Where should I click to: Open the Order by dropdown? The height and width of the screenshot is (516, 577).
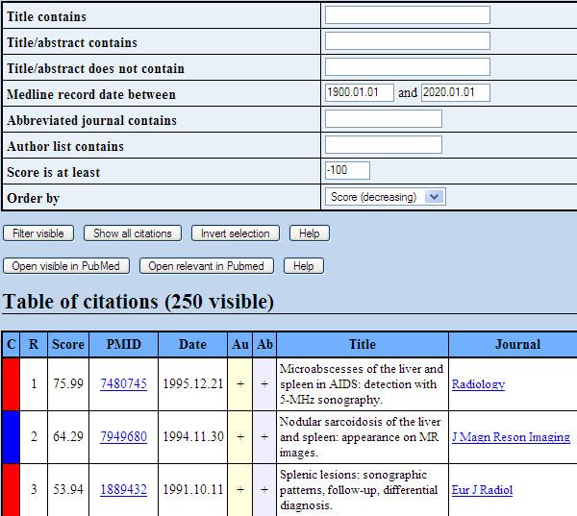(385, 197)
